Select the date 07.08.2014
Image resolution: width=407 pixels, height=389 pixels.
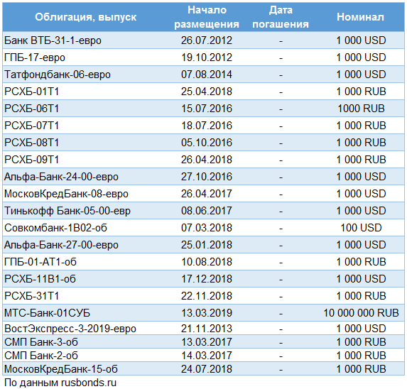click(207, 75)
